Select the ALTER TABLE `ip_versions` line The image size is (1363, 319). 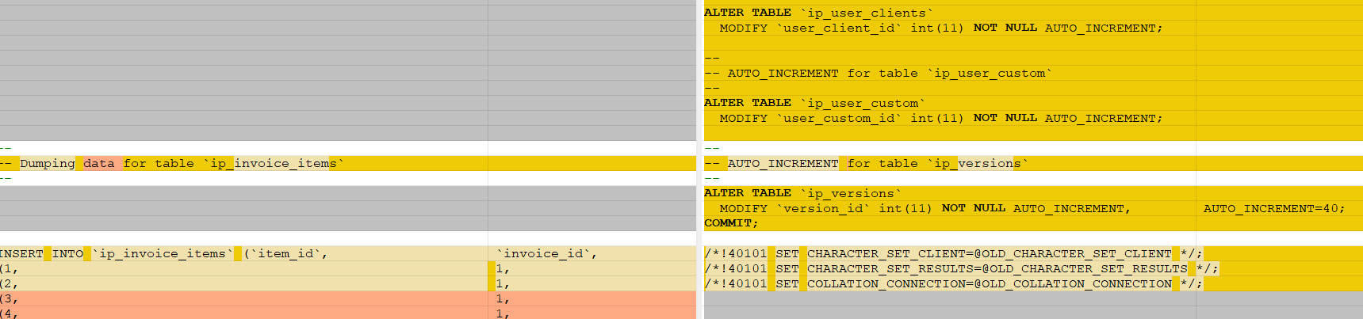click(x=802, y=193)
